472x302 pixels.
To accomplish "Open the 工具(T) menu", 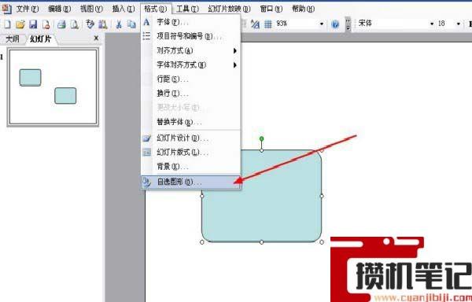I will tap(187, 9).
